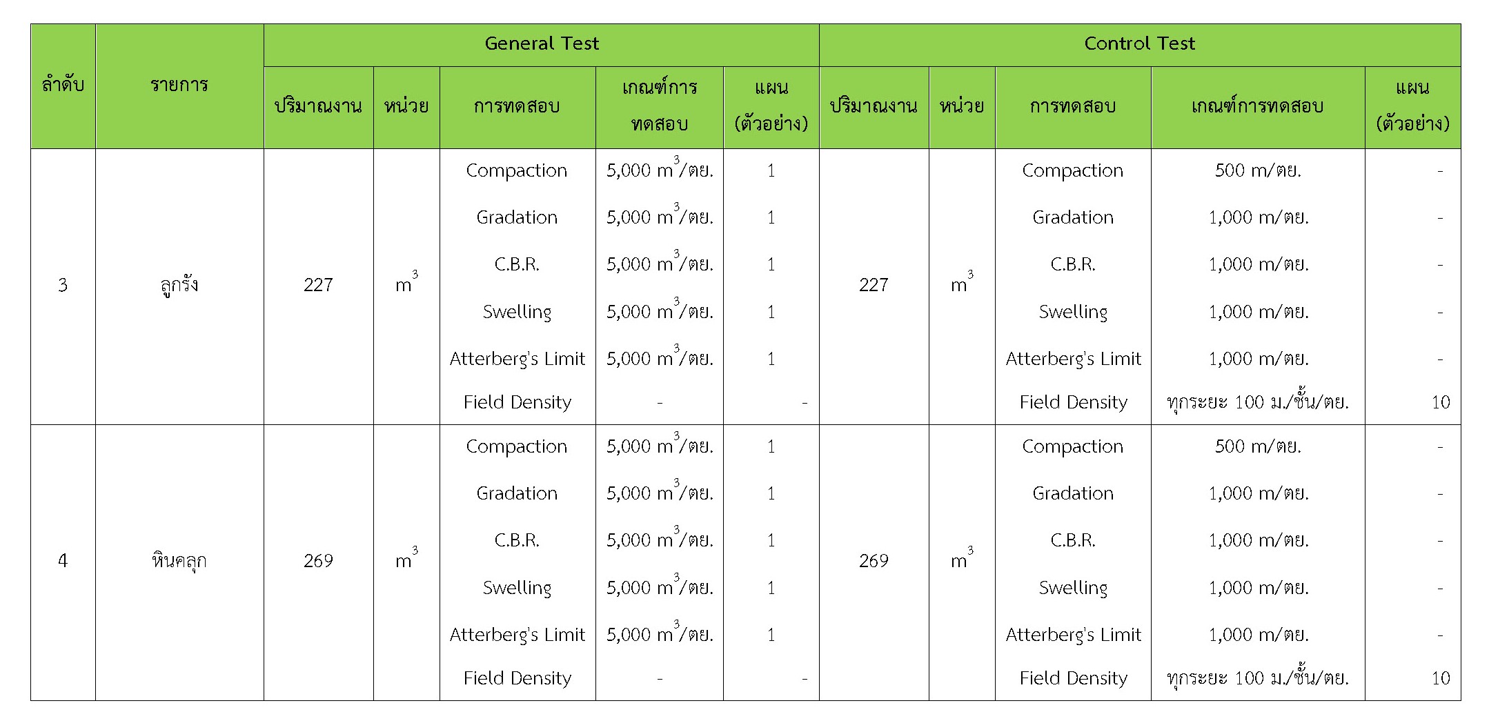
Task: Click แผน (ตัวอย่าง) header under General Test
Action: tap(771, 106)
